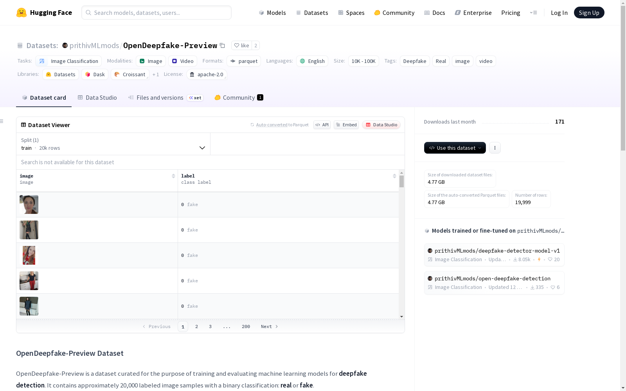The image size is (626, 391).
Task: Open the Data Studio tab
Action: click(97, 98)
